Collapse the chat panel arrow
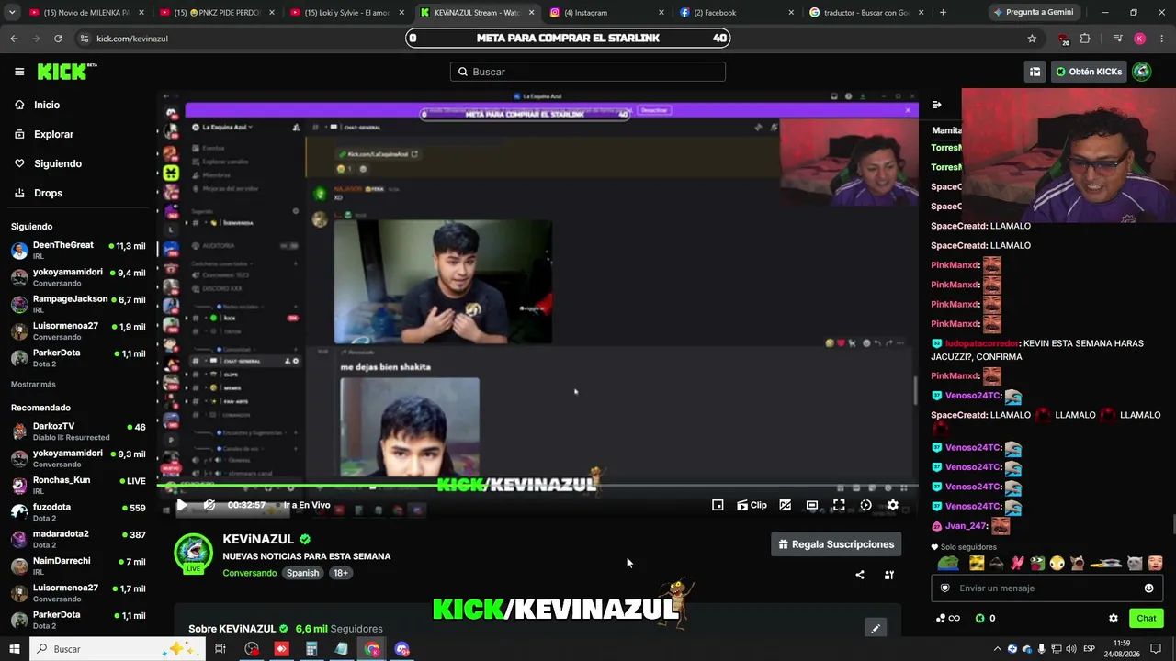Viewport: 1176px width, 661px height. (x=936, y=105)
